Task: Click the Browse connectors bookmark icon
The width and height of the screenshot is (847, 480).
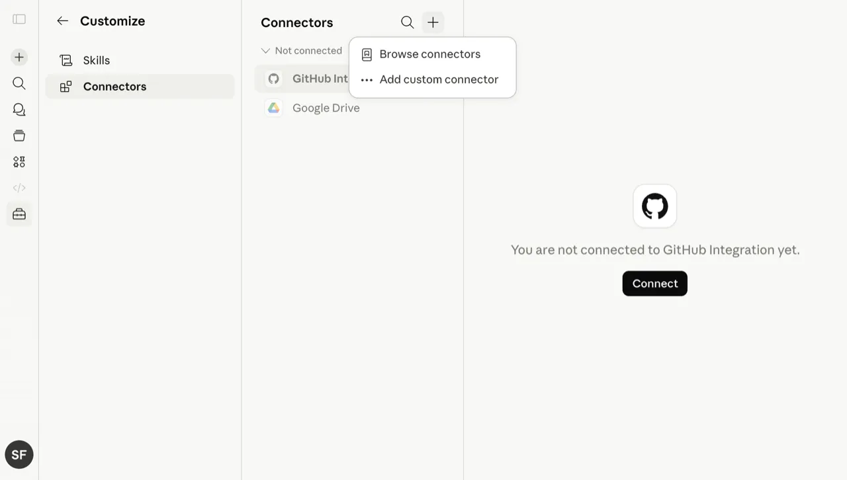Action: (367, 54)
